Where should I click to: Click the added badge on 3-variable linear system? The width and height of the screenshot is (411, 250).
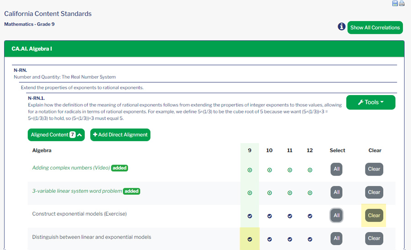point(132,191)
